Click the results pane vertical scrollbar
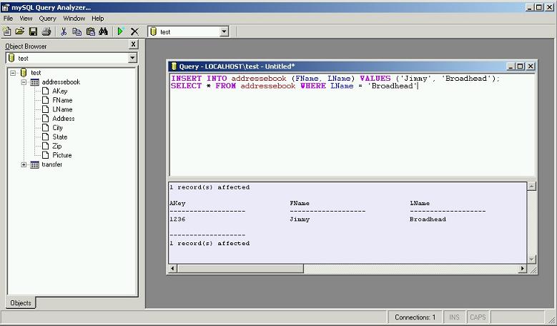Image resolution: width=557 pixels, height=326 pixels. point(531,222)
